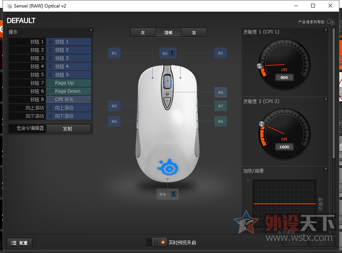Click the right panel vertical scrollbar
This screenshot has width=342, height=253.
pos(334,93)
